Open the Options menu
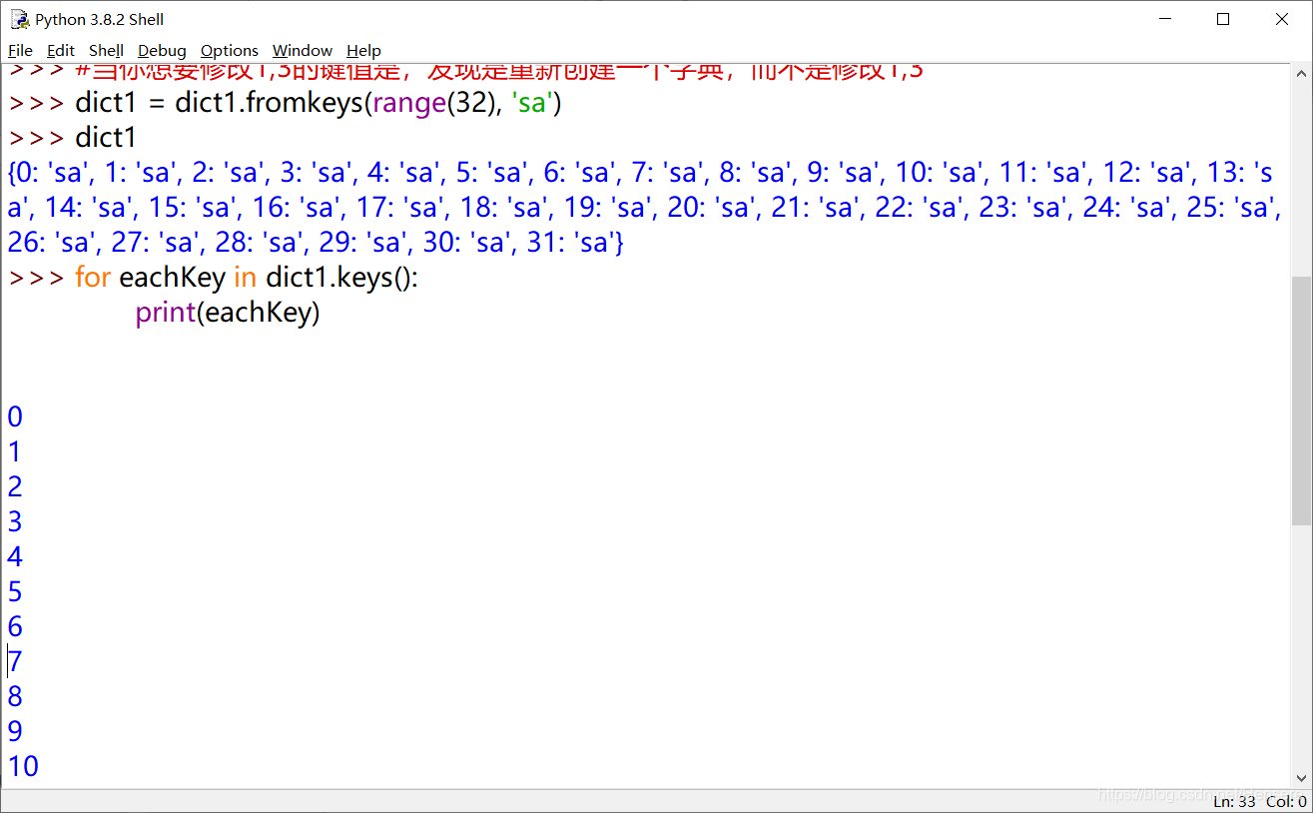The height and width of the screenshot is (813, 1313). coord(229,50)
